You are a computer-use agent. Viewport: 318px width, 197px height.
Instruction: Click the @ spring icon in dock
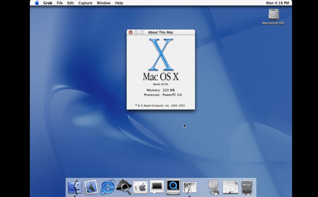pyautogui.click(x=214, y=187)
